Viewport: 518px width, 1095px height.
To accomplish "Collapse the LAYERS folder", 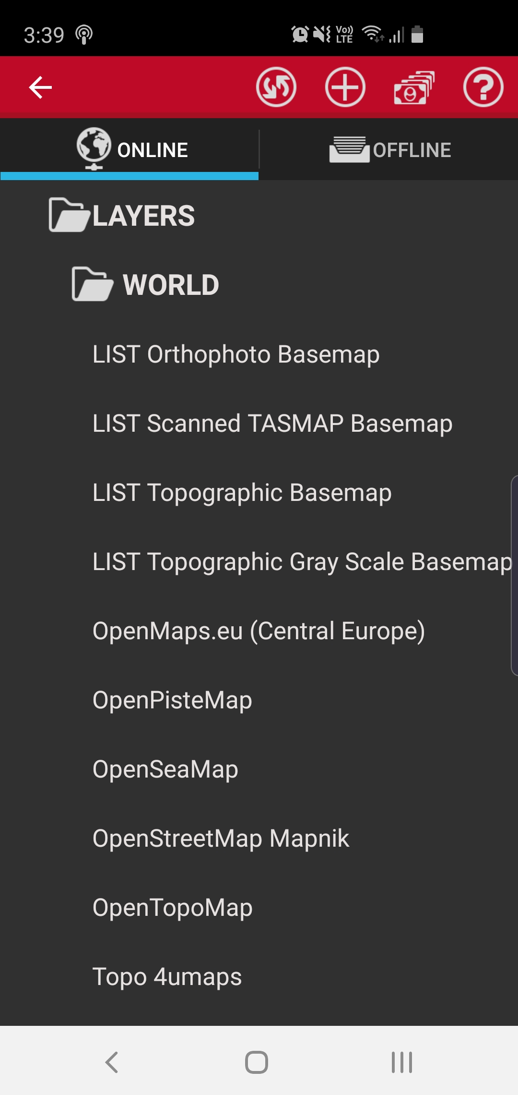I will (x=122, y=215).
